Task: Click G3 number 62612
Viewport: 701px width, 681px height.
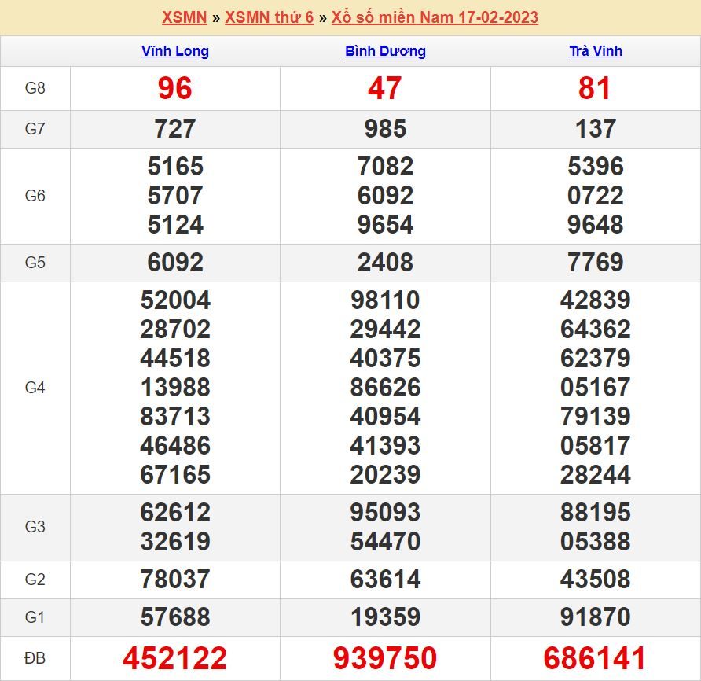Action: click(x=175, y=512)
